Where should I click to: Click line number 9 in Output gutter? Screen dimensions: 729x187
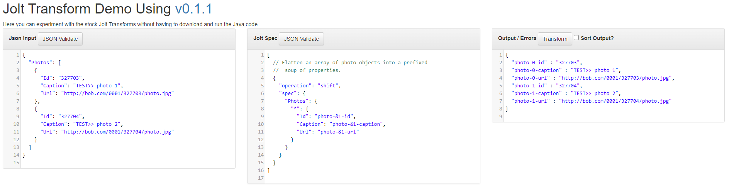[500, 117]
